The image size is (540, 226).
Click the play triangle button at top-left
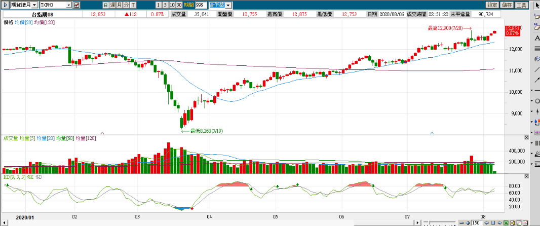click(6, 5)
